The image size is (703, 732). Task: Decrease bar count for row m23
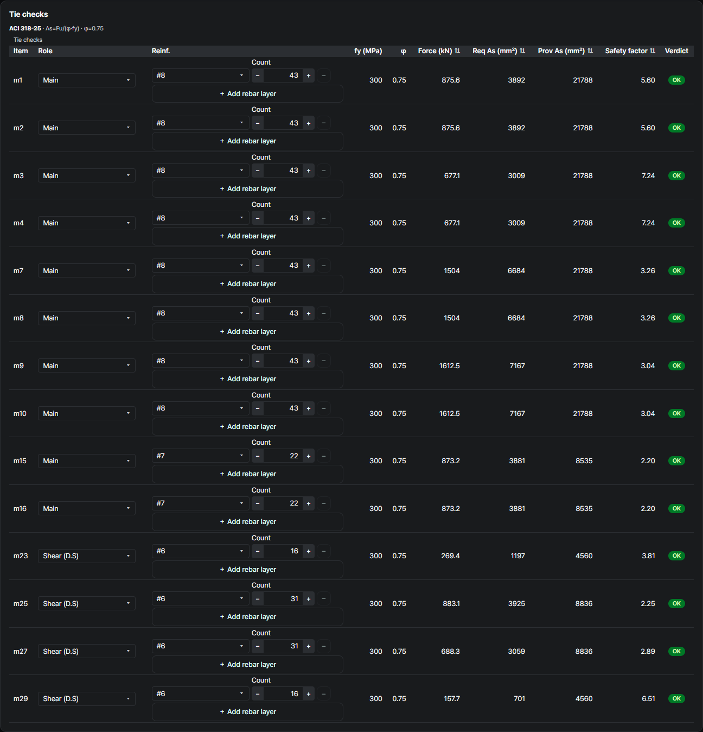(x=258, y=551)
